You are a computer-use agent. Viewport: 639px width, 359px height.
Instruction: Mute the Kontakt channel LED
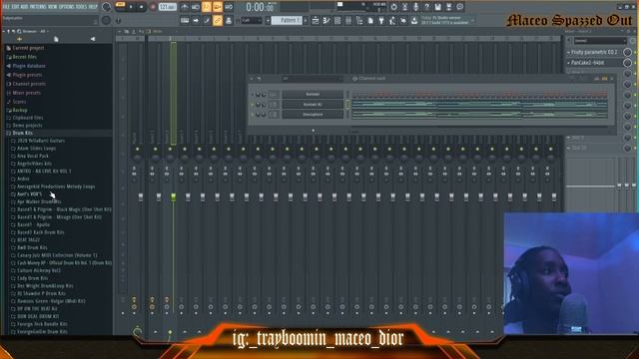click(253, 95)
